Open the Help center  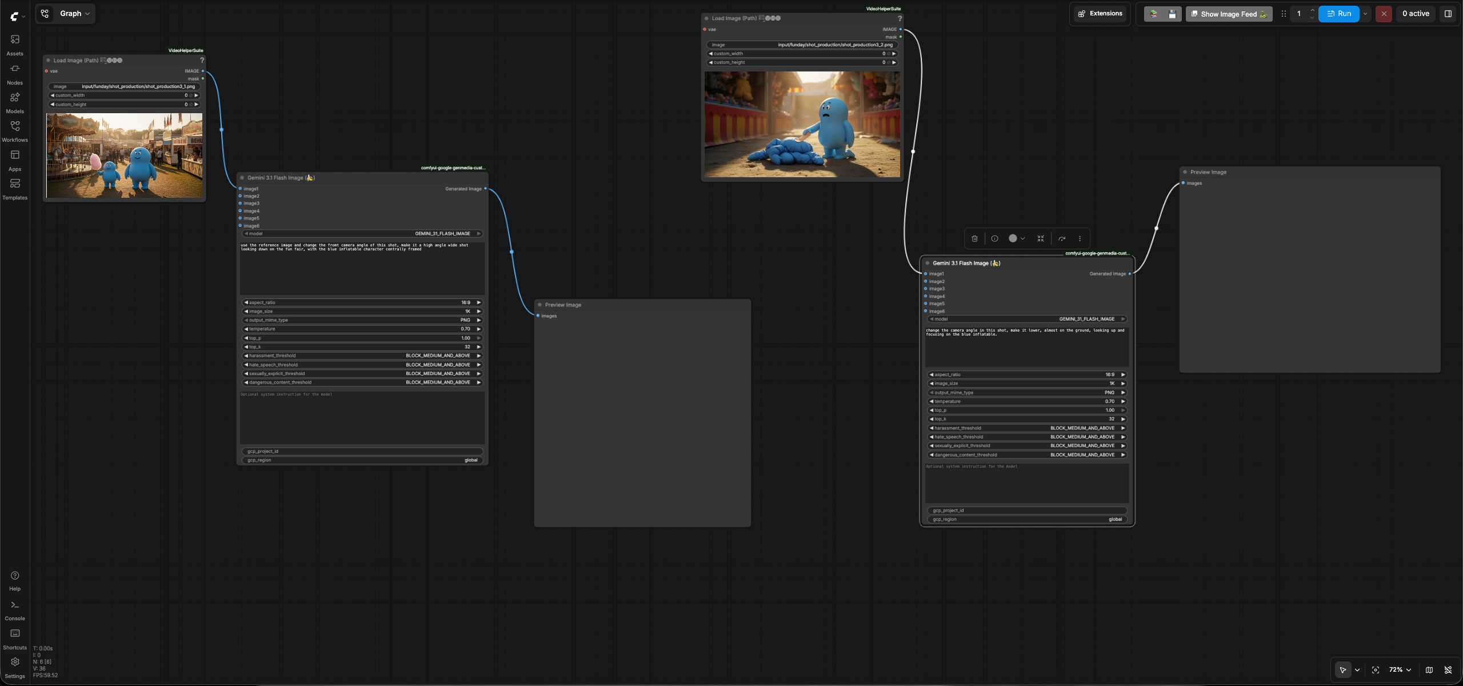(15, 580)
